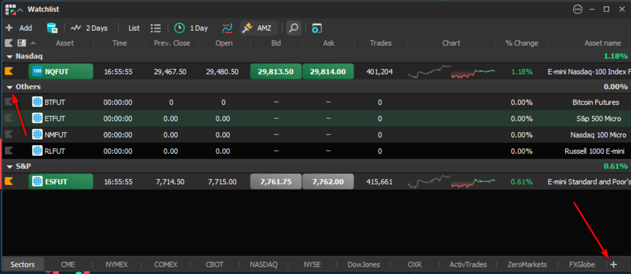Screen dimensions: 631x274
Task: Switch to the ZeroMarkets tab
Action: (527, 264)
